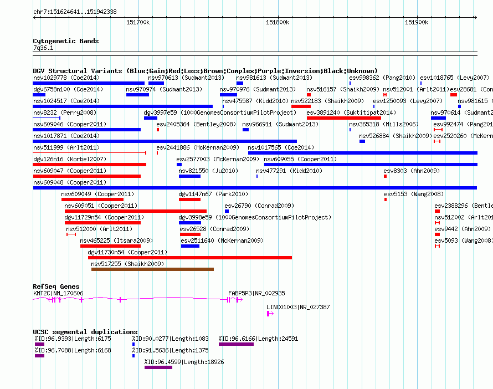The height and width of the screenshot is (389, 493).
Task: Click nsv522183 (Shaikh2009) label
Action: coord(327,101)
